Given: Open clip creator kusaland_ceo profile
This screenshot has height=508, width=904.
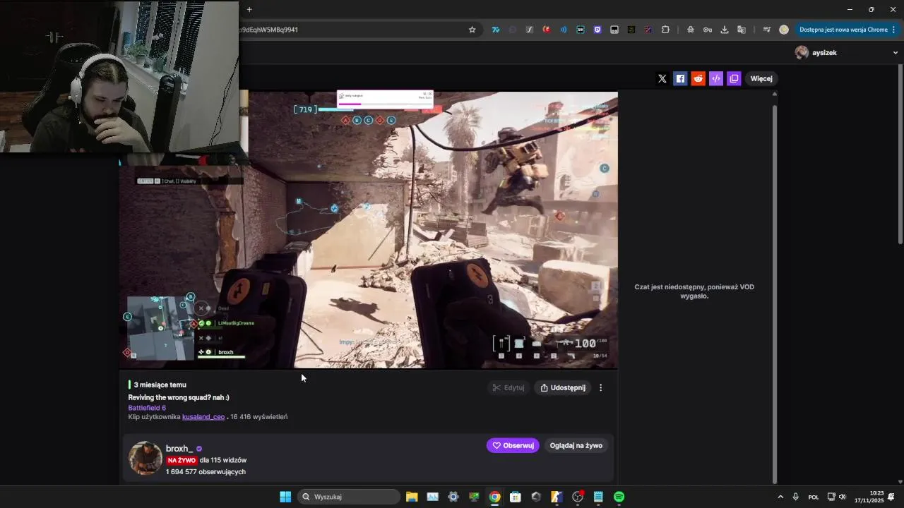Looking at the screenshot, I should [203, 417].
